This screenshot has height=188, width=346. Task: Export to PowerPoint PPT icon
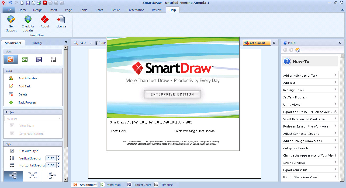pos(56,3)
